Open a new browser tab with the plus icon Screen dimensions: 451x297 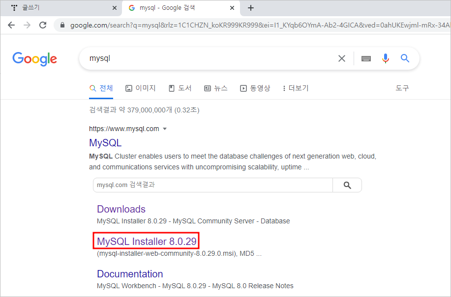tap(251, 8)
